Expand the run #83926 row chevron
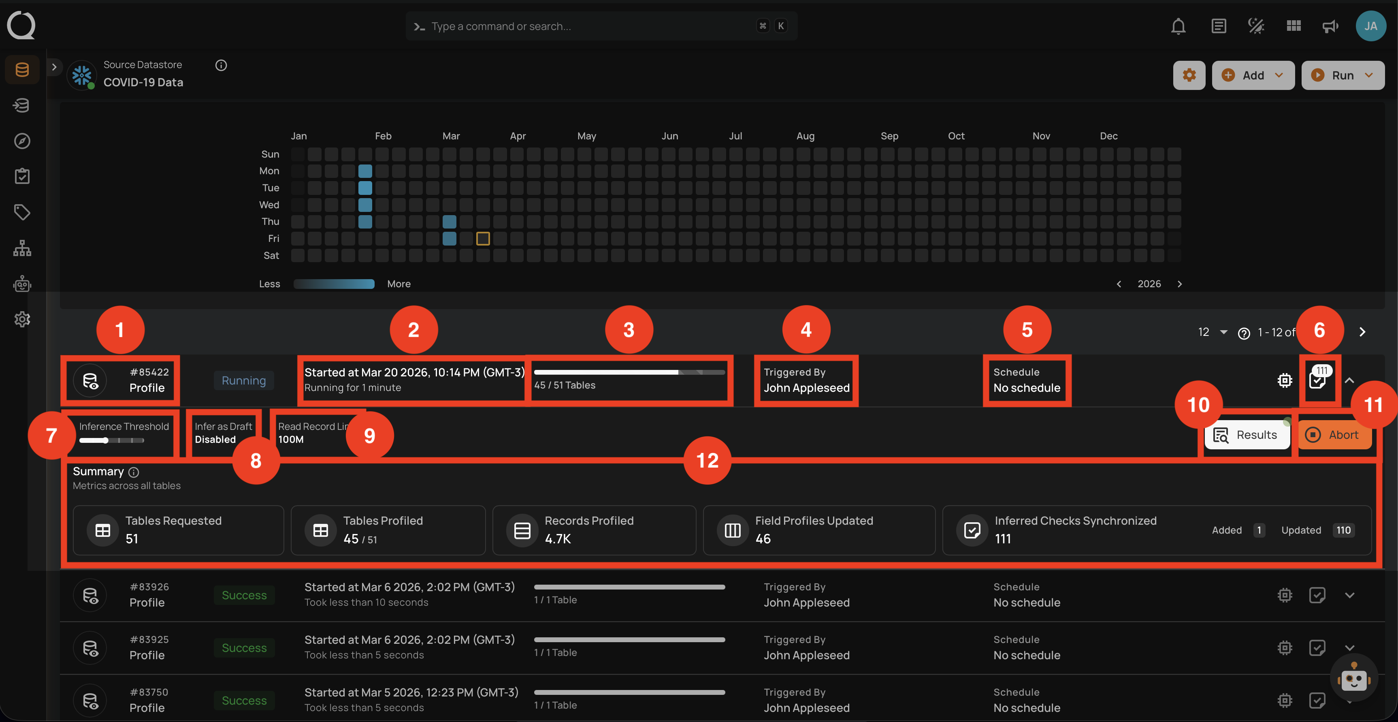Viewport: 1398px width, 722px height. tap(1350, 595)
